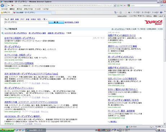The image size is (166, 132).
Task: Open the recent pages dropdown beside Forward
Action: click(x=9, y=5)
